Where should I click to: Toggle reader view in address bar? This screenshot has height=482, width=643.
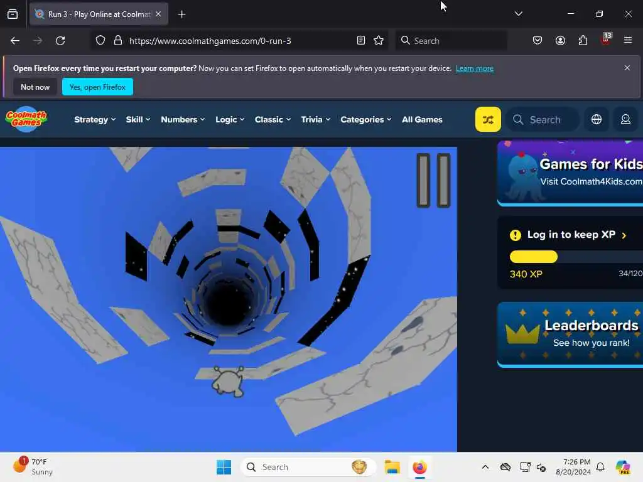(361, 41)
